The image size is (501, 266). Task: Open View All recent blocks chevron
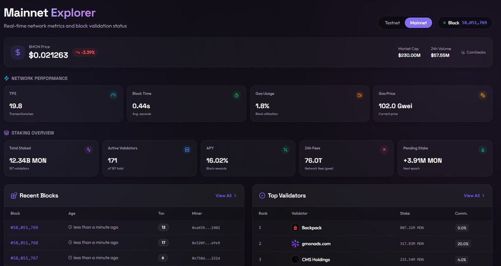(235, 195)
